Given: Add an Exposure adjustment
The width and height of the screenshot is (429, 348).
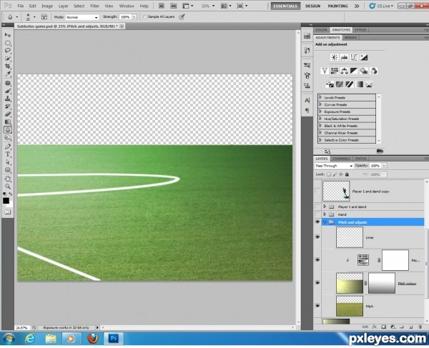Looking at the screenshot, I should click(364, 57).
